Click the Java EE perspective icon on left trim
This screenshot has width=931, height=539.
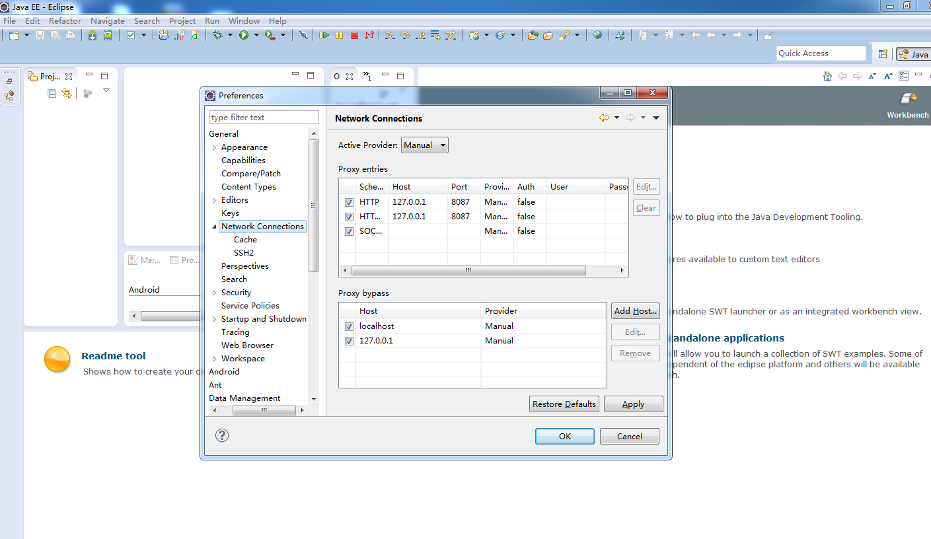[x=9, y=96]
